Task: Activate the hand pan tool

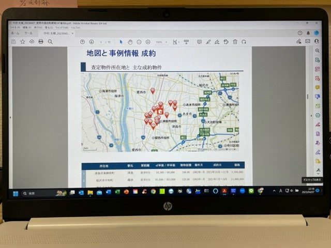Action: (130, 42)
